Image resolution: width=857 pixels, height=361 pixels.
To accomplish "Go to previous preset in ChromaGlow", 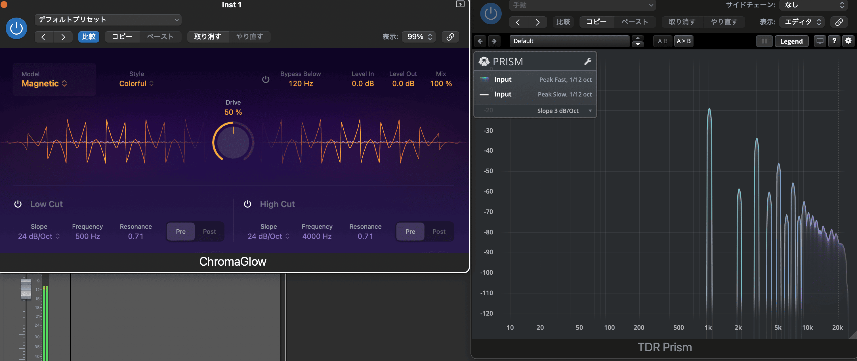I will (44, 37).
